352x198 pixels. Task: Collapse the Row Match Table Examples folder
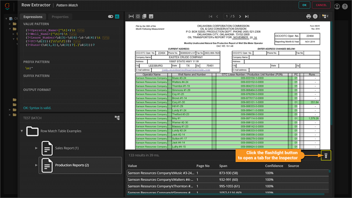pyautogui.click(x=22, y=131)
